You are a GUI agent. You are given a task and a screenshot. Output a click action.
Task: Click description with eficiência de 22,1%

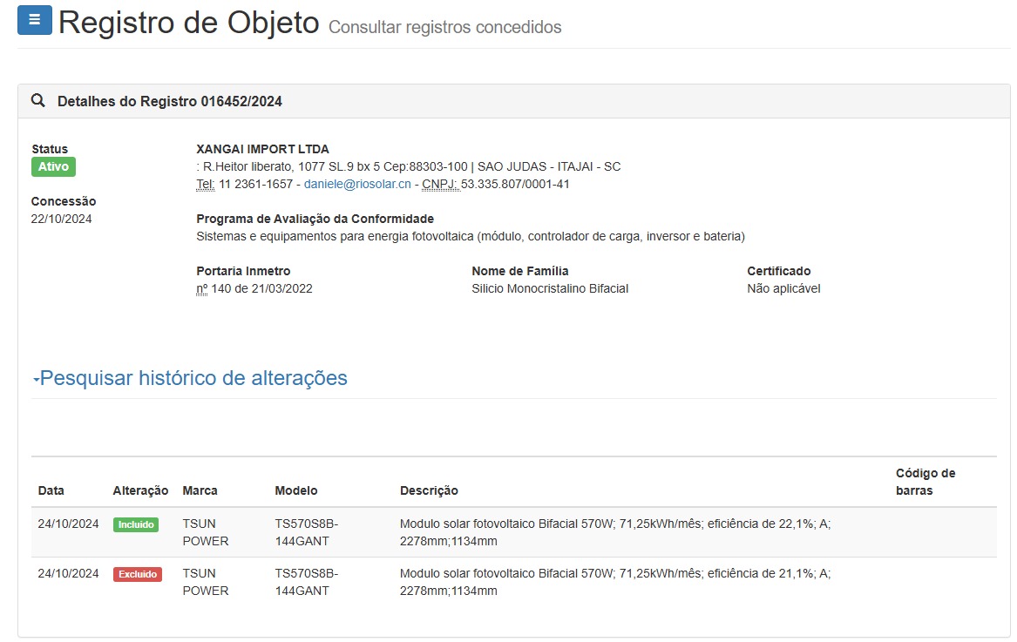[x=615, y=532]
